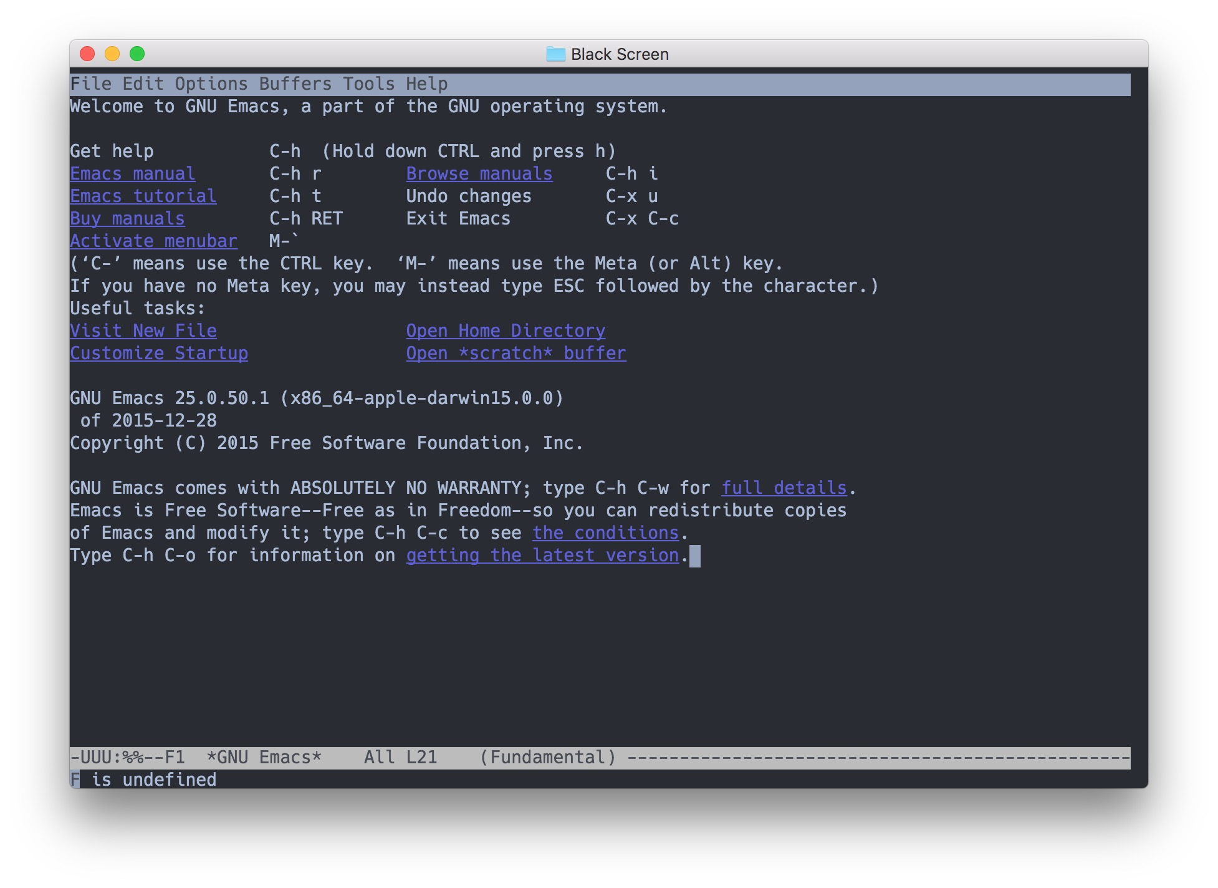Open the Edit menu
The image size is (1218, 888).
click(x=143, y=84)
